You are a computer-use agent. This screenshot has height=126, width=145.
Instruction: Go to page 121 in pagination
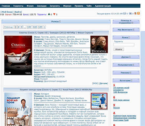(29, 27)
